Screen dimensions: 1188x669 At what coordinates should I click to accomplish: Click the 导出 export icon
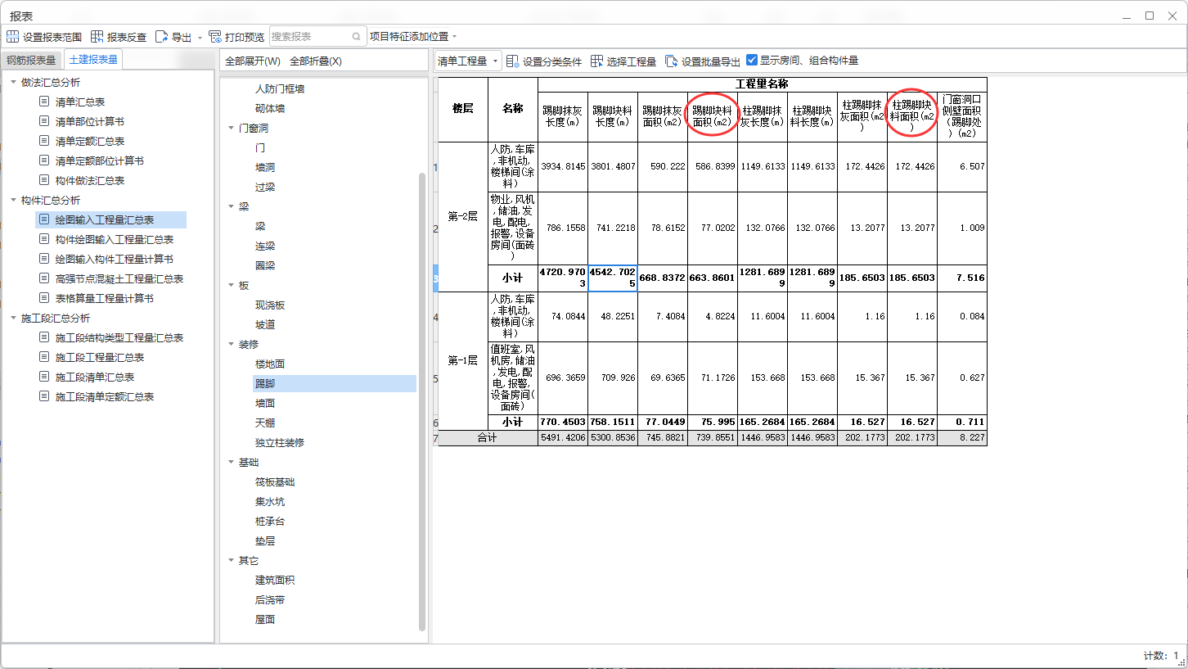coord(162,37)
